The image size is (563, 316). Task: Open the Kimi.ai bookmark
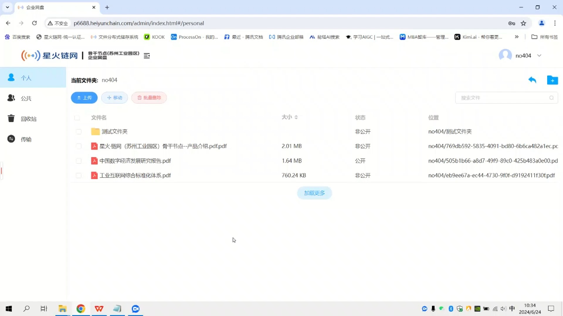[479, 37]
